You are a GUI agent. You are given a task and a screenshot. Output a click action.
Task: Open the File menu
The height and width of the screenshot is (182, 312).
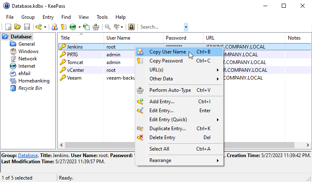click(10, 17)
